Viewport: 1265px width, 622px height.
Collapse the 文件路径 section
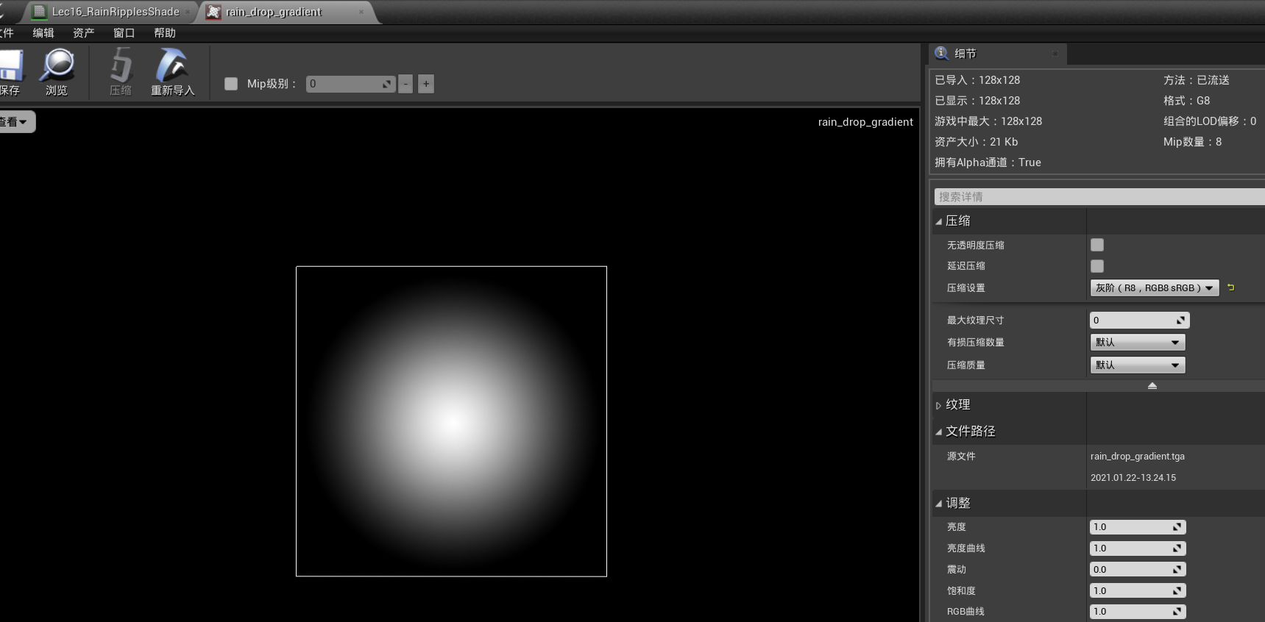[x=939, y=432]
